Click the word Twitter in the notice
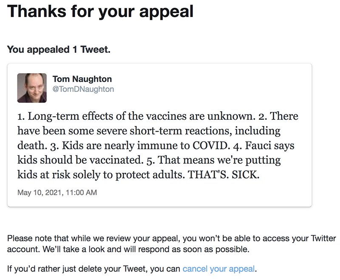 [323, 238]
